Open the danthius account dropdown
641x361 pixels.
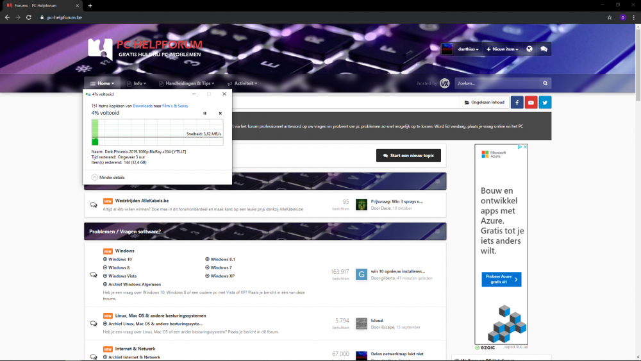[468, 49]
